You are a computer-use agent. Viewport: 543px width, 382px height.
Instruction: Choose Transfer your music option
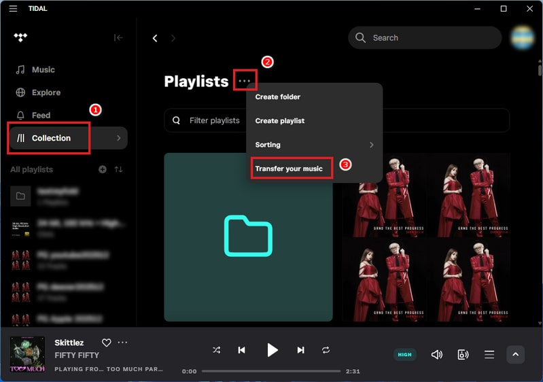[x=289, y=169]
